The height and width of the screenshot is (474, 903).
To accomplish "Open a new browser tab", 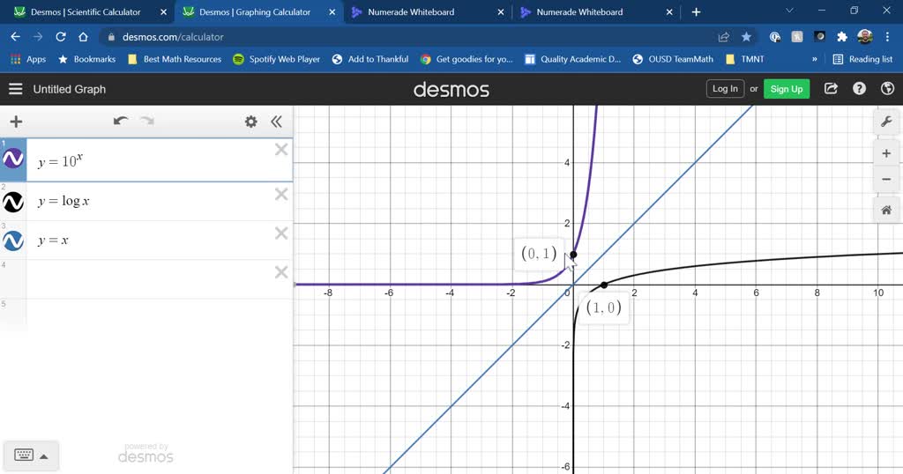I will pos(697,12).
